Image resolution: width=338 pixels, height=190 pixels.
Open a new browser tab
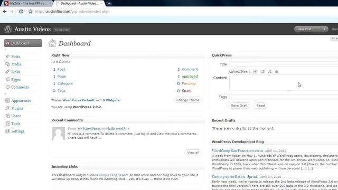click(109, 4)
